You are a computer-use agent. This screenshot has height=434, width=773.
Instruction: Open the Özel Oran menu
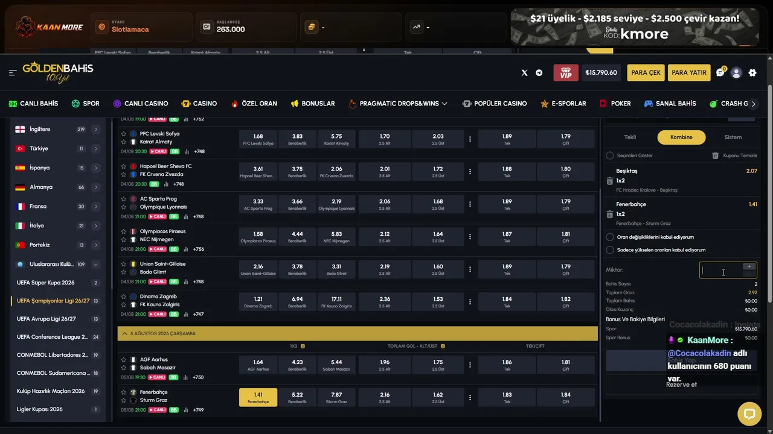(254, 104)
